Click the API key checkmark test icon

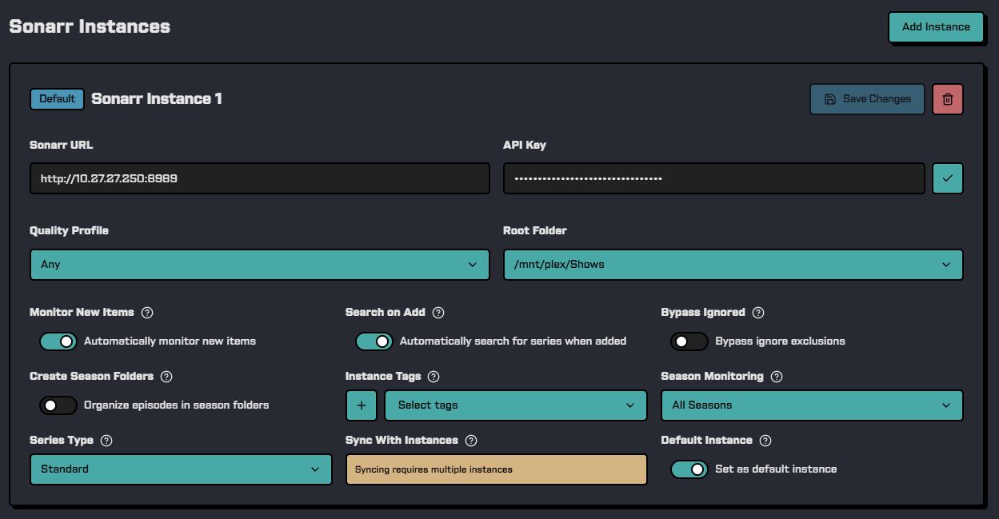coord(948,178)
